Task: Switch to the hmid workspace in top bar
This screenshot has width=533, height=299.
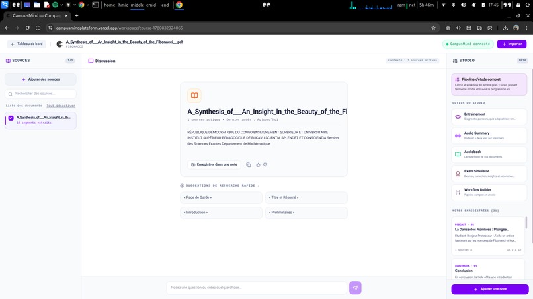Action: (124, 5)
